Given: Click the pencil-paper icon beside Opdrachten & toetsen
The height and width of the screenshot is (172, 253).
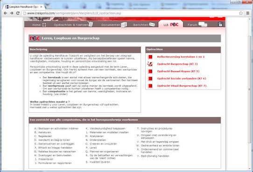Looking at the screenshot, I should click(91, 24).
